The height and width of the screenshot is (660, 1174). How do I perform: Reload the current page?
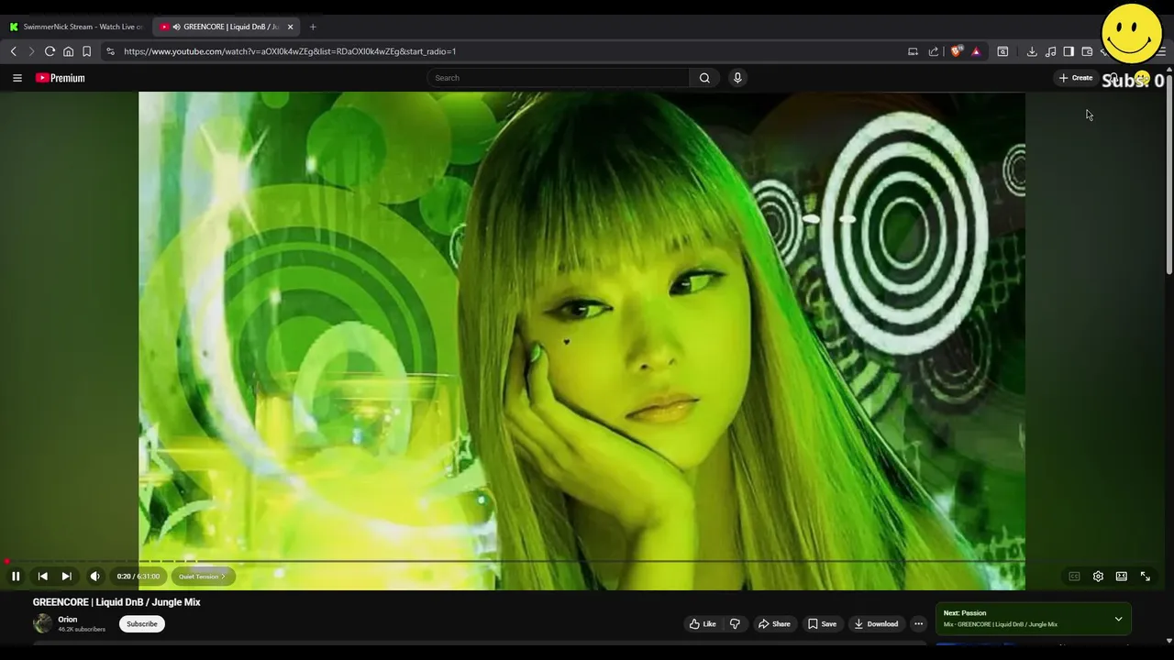click(x=50, y=51)
